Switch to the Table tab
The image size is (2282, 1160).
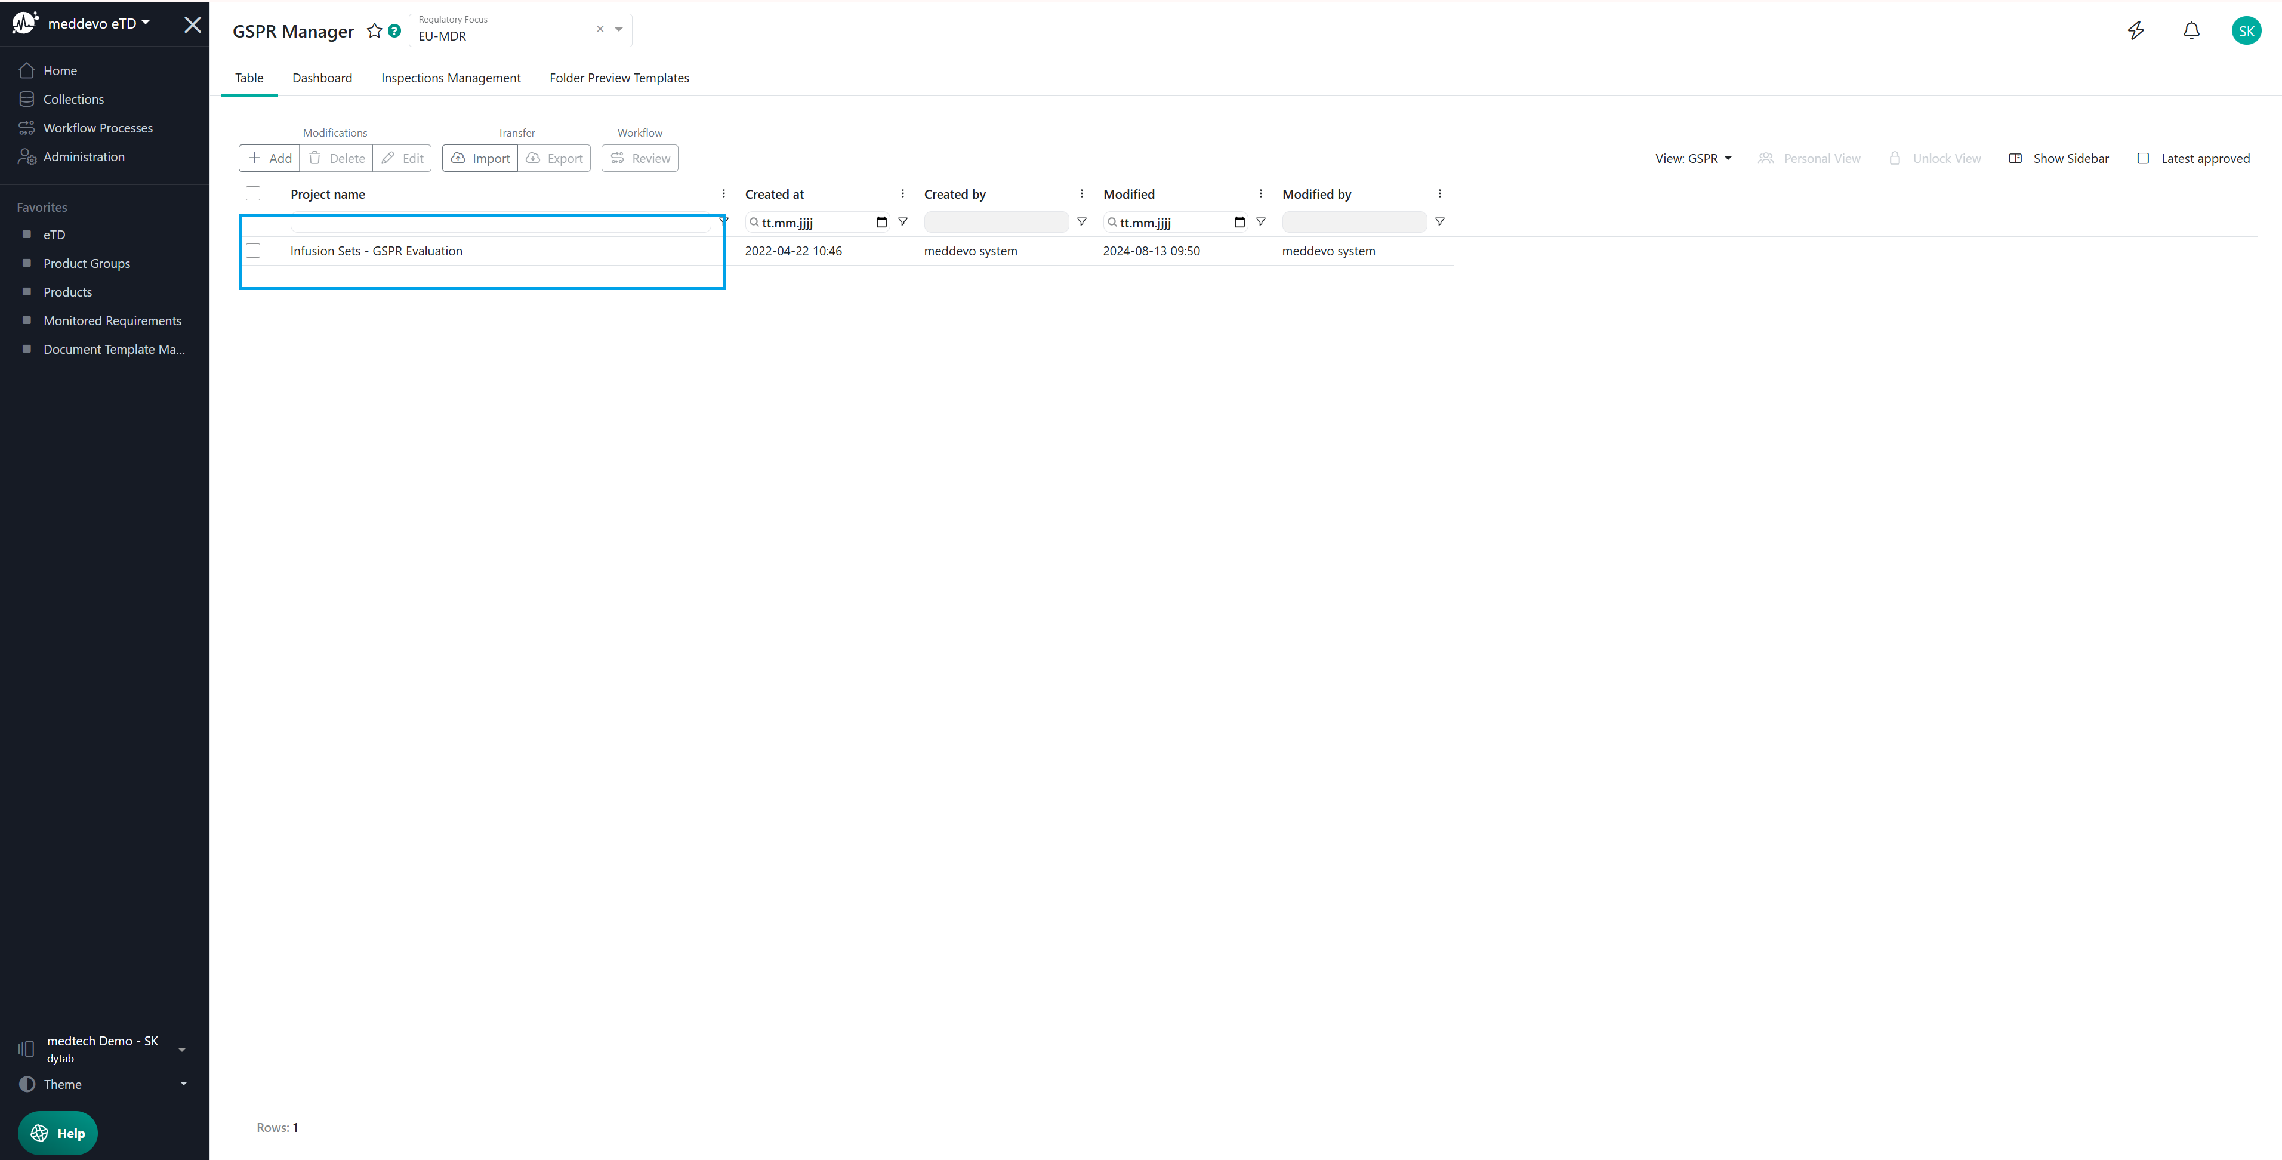(x=249, y=78)
